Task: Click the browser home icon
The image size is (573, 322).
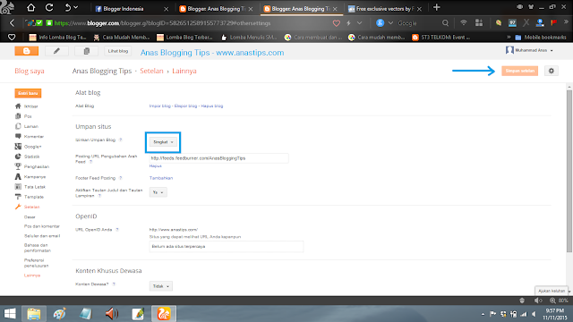Action: click(x=30, y=8)
